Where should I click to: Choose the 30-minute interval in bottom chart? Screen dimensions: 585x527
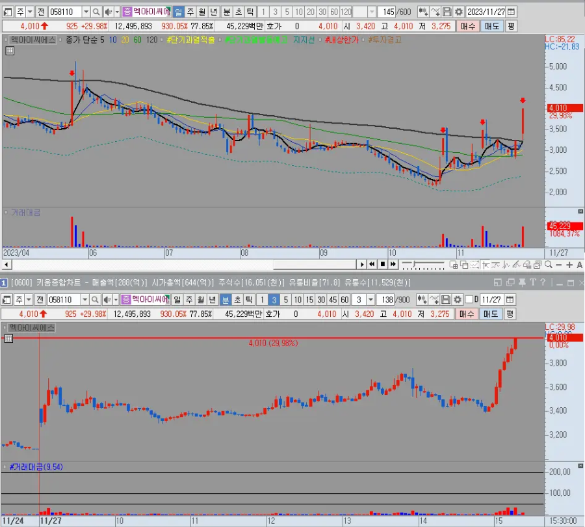321,299
